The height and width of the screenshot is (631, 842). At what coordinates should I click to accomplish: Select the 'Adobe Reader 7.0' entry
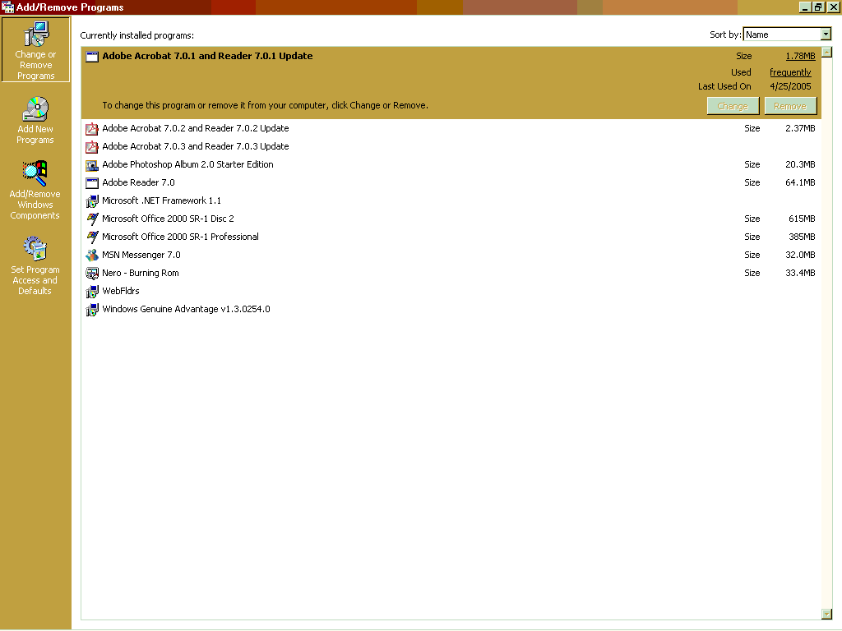[x=451, y=182]
